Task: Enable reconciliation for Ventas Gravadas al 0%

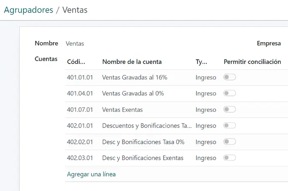Action: click(230, 93)
